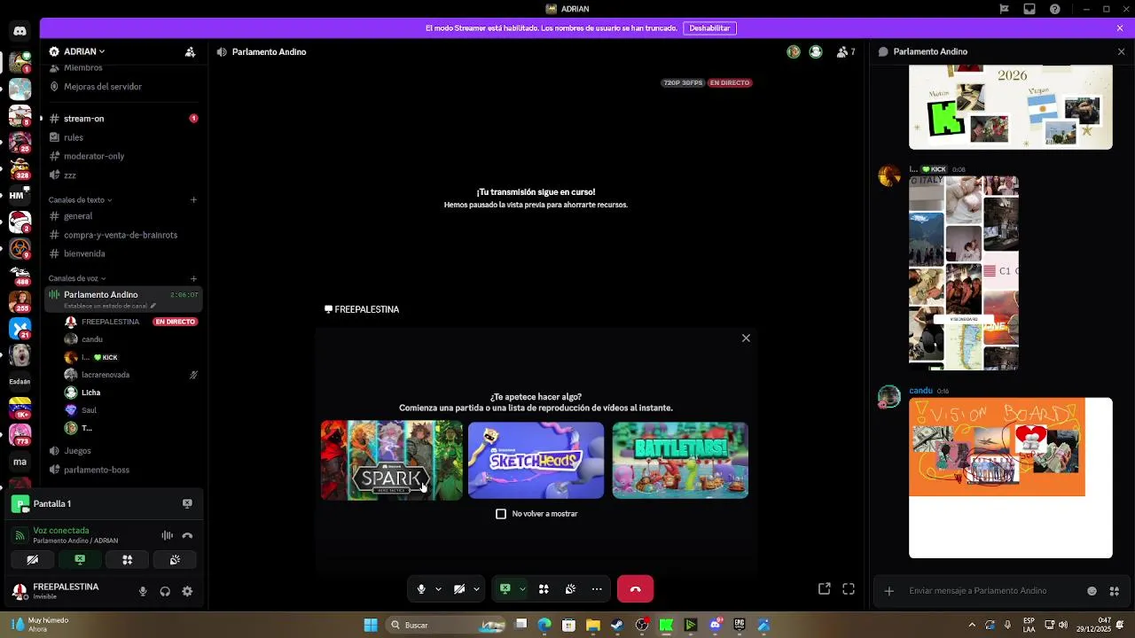This screenshot has width=1135, height=638.
Task: Collapse the Canales de voz category
Action: click(77, 278)
